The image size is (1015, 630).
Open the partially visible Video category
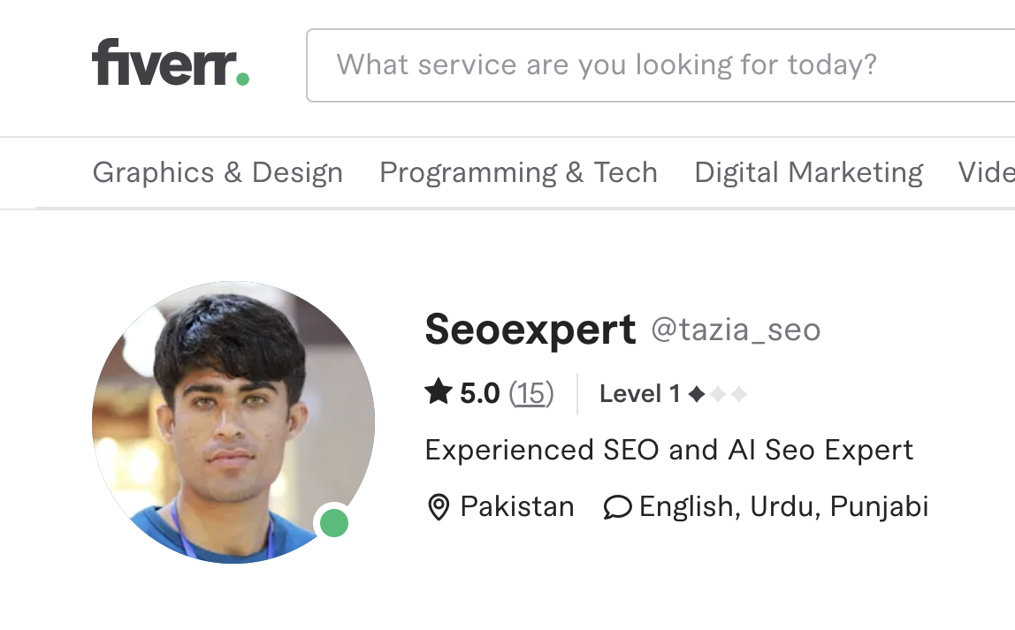point(987,172)
